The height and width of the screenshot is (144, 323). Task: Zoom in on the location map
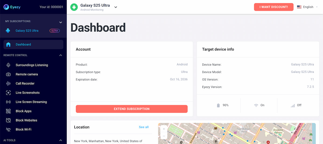click(164, 129)
